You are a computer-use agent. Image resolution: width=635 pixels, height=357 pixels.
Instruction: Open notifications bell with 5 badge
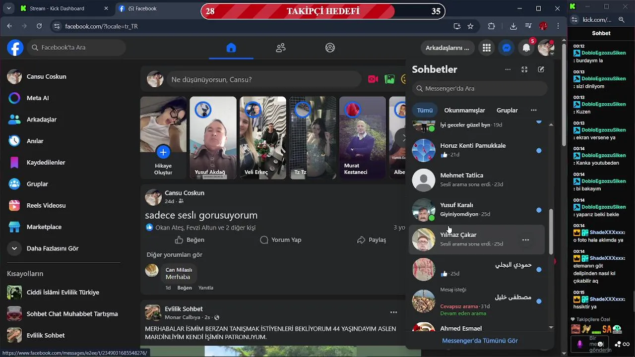coord(526,48)
